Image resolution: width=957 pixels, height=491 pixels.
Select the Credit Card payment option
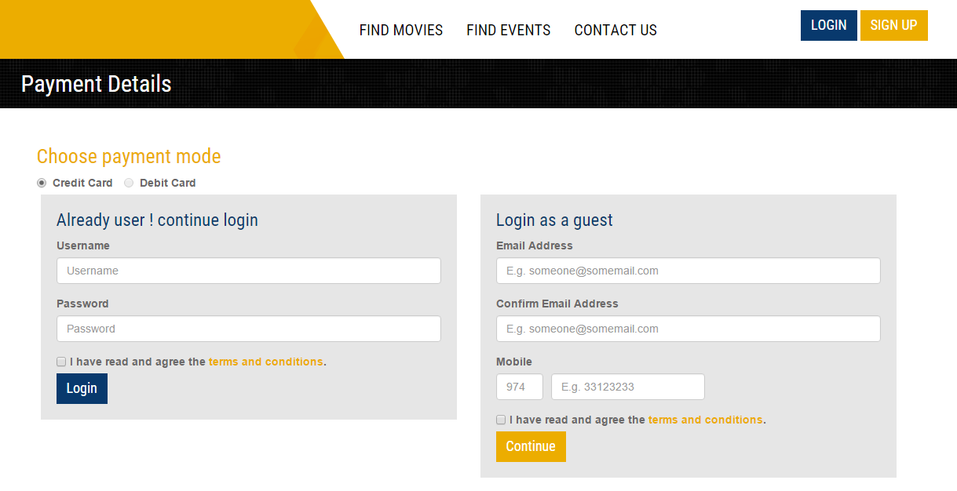coord(41,183)
